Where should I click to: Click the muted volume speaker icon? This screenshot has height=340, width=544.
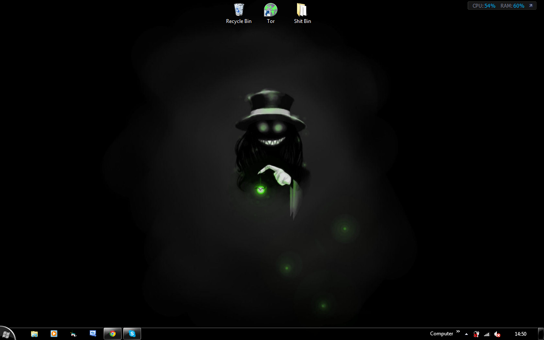click(x=497, y=334)
